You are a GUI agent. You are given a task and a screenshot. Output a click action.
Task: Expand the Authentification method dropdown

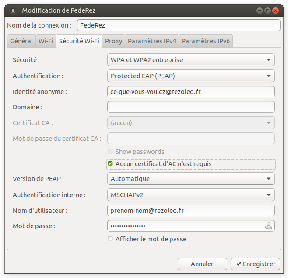[x=191, y=76]
